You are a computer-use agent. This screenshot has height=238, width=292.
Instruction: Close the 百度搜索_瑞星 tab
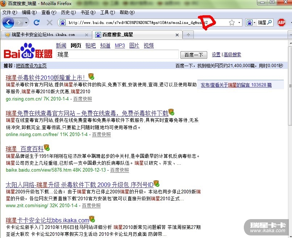[x=177, y=35]
